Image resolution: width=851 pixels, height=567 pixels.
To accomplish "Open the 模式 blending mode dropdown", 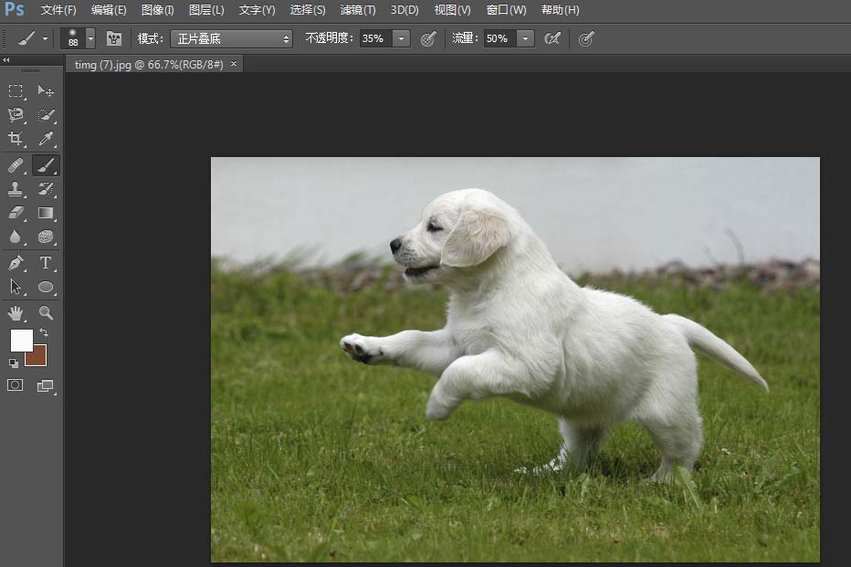I will pyautogui.click(x=230, y=38).
